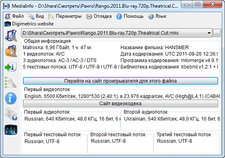Click 'Russian, UTF-8' under Третий текстовый поток

click(x=174, y=141)
